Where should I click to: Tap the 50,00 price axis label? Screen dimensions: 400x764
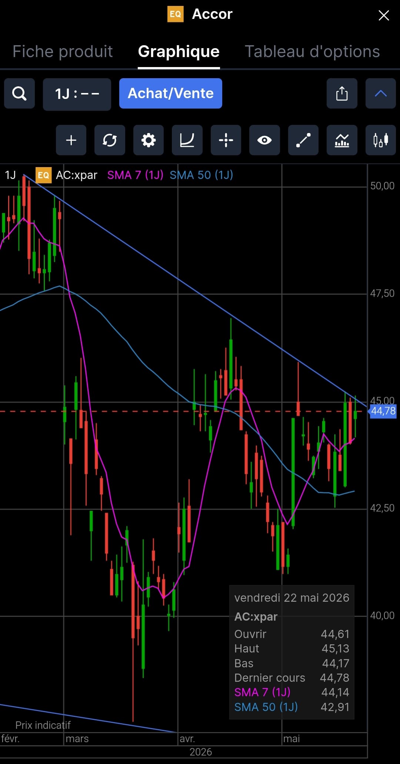[x=383, y=186]
